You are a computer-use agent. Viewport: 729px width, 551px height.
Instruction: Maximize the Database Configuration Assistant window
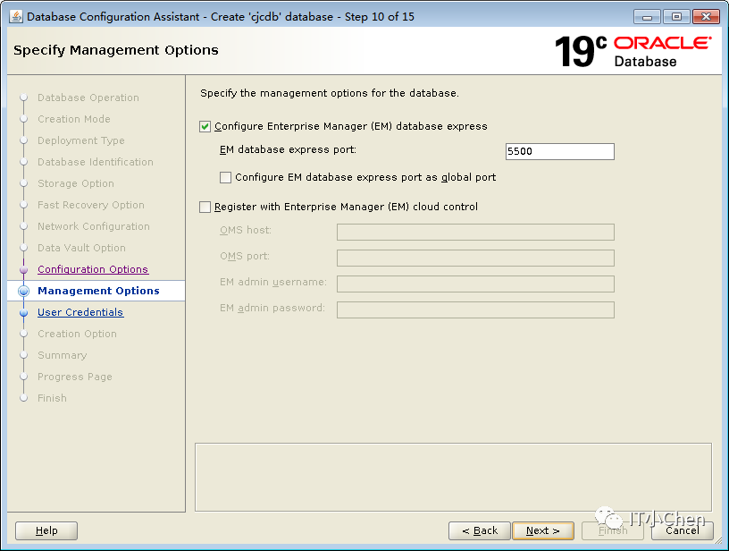676,17
